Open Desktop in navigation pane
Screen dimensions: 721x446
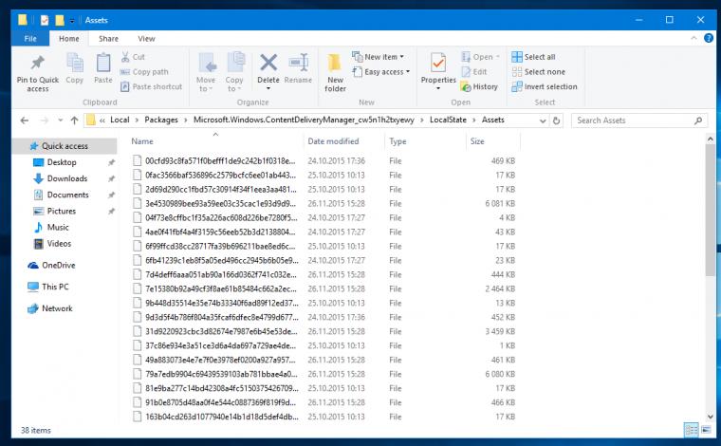coord(61,162)
